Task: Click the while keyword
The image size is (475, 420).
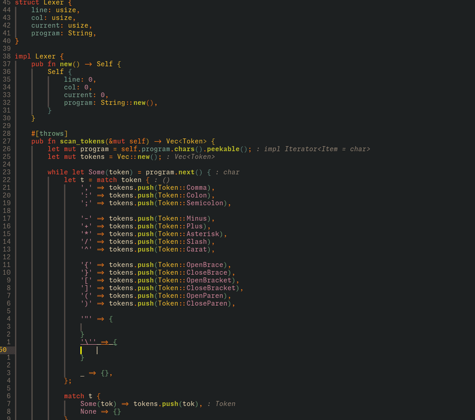Action: [x=57, y=172]
